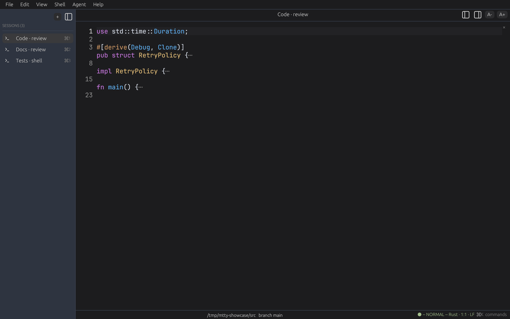Click terminal icon beside Docs · review

click(7, 49)
